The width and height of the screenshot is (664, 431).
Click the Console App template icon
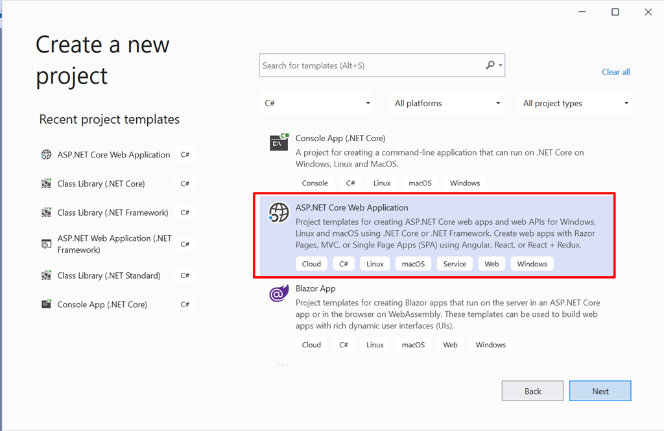click(279, 142)
